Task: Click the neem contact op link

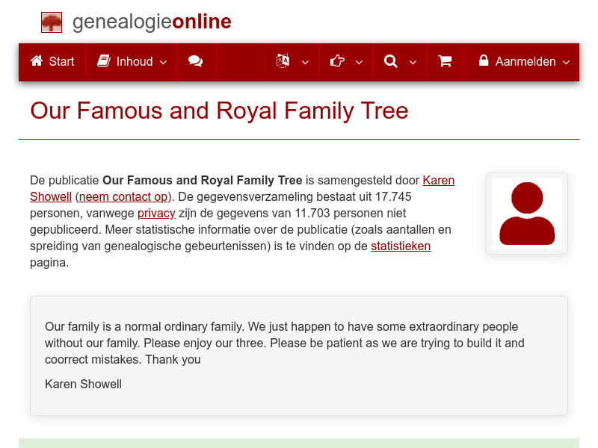Action: (x=123, y=196)
